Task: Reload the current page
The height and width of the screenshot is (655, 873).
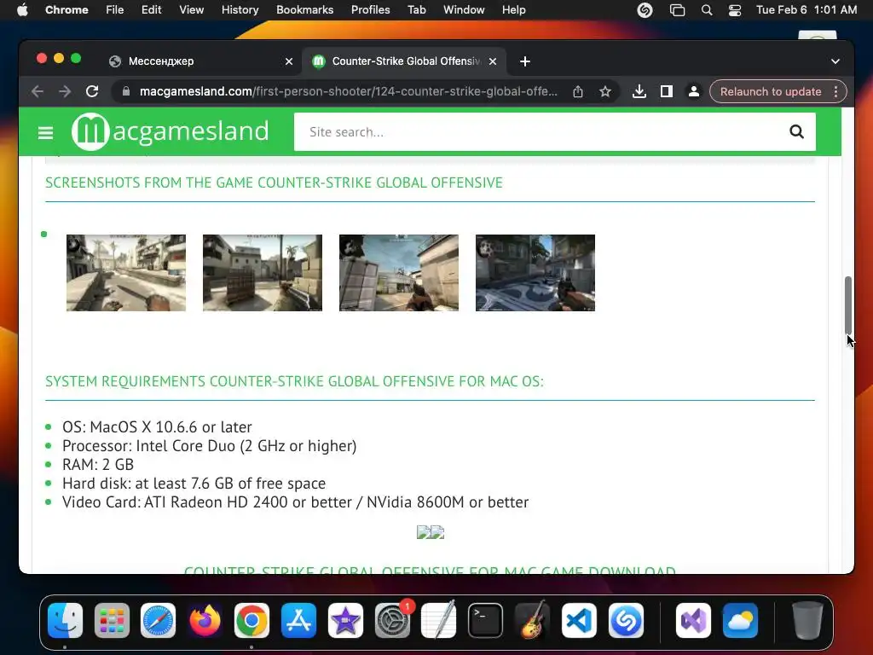Action: 92,91
